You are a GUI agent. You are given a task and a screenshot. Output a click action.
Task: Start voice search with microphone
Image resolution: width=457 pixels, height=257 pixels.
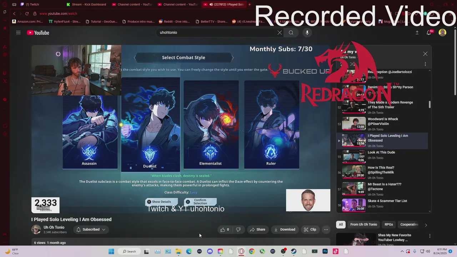click(x=307, y=32)
